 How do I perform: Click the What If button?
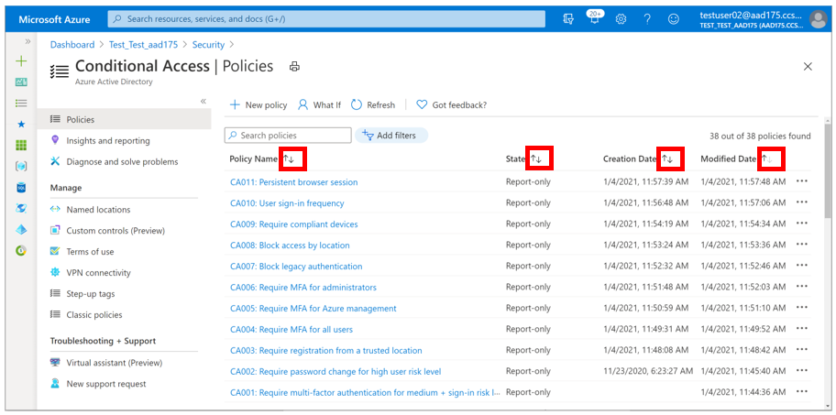tap(319, 105)
